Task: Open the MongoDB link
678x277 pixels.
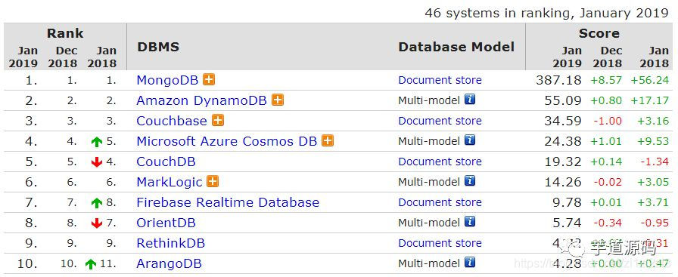Action: click(167, 80)
